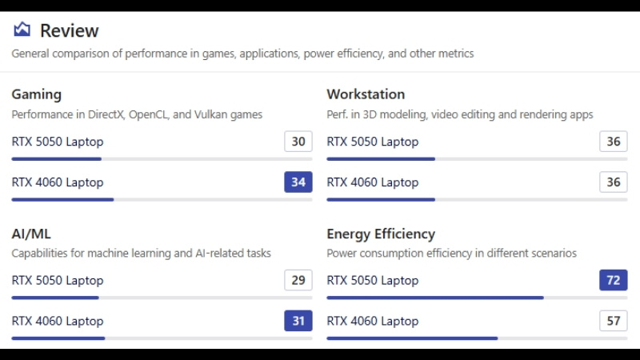Image resolution: width=640 pixels, height=360 pixels.
Task: Click the Review section chart icon
Action: 22,30
